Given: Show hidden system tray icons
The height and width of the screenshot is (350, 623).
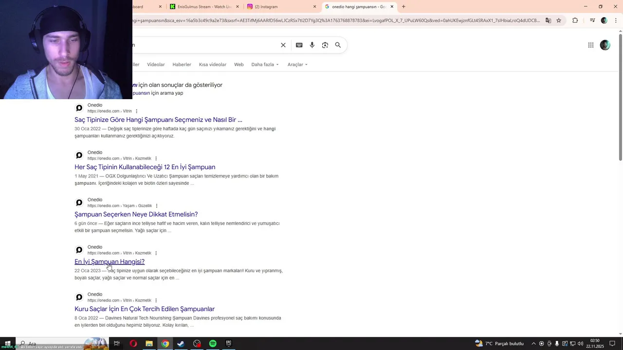Looking at the screenshot, I should pos(533,344).
